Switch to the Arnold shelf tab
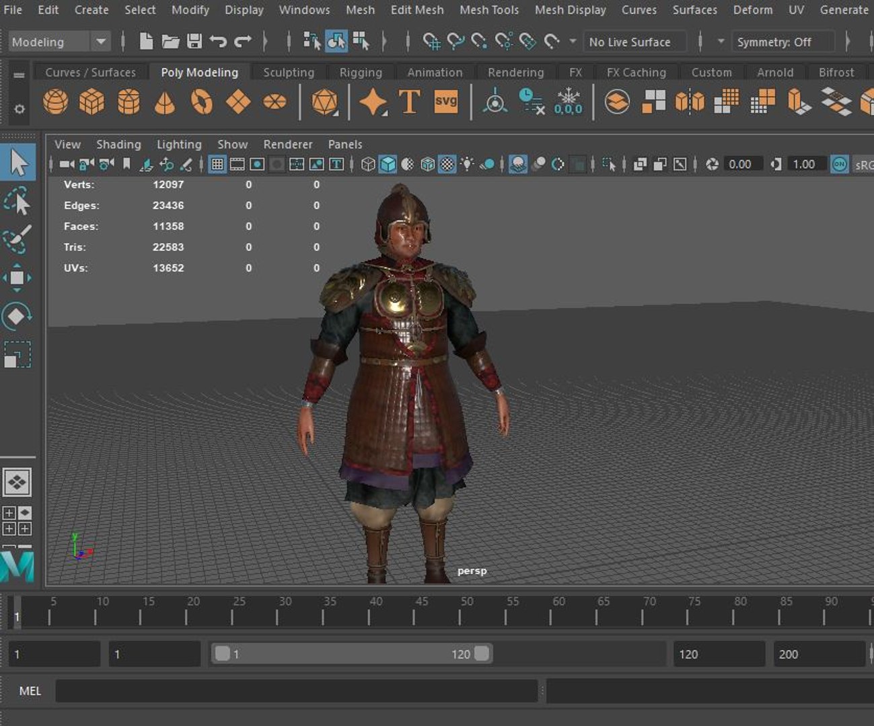Viewport: 874px width, 726px height. (775, 73)
